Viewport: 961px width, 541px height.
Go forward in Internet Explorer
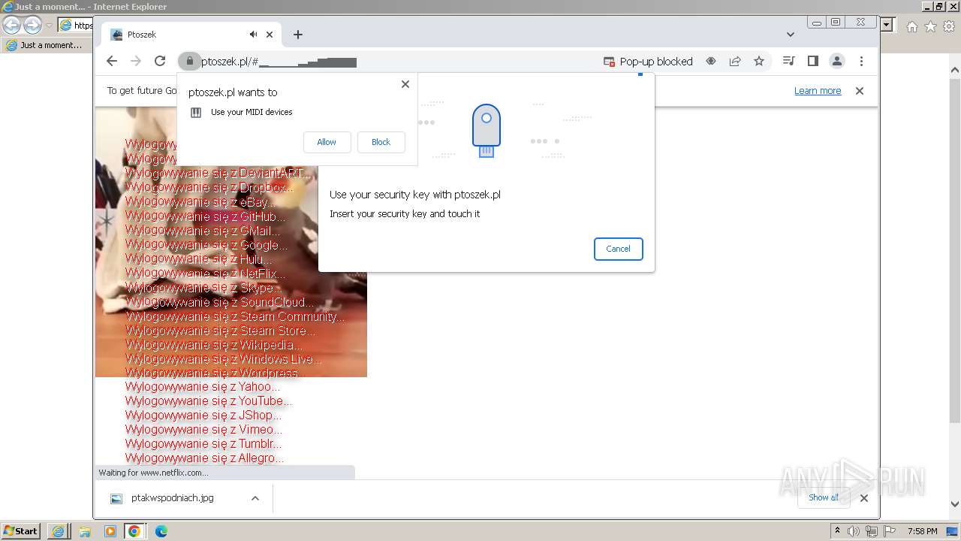[32, 25]
